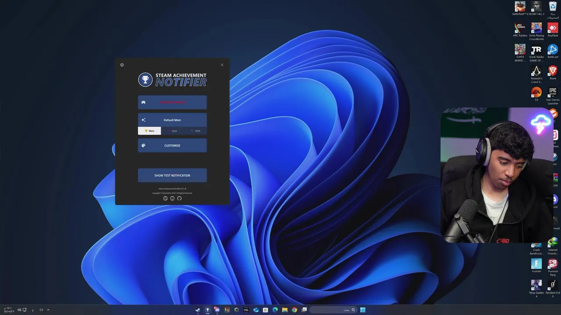Image resolution: width=561 pixels, height=315 pixels.
Task: Click the clock and date in taskbar
Action: click(x=9, y=310)
